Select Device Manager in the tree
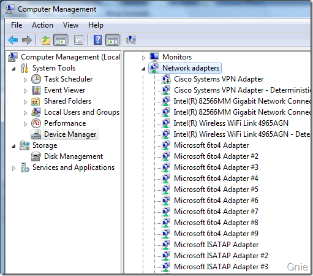313x276 pixels. [70, 134]
